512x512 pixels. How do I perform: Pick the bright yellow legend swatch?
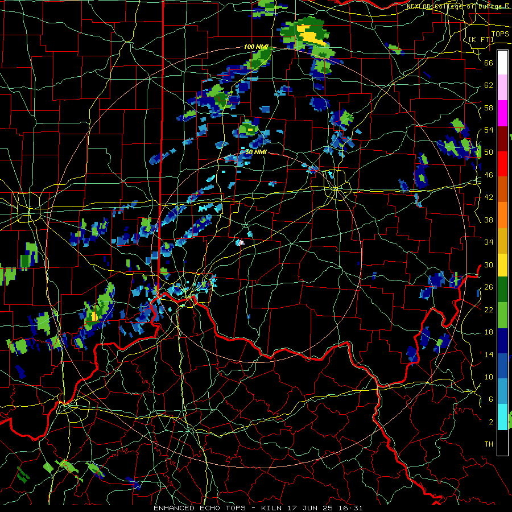coord(502,265)
